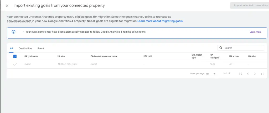Toggle the select-all goals checkbox
Viewport: 269px width, 113px height.
pos(15,56)
